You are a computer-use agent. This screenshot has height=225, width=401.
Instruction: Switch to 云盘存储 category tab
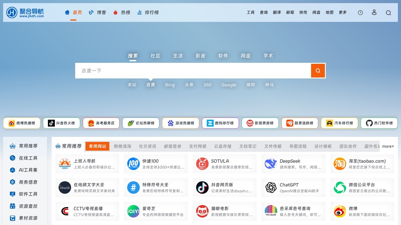(x=223, y=146)
